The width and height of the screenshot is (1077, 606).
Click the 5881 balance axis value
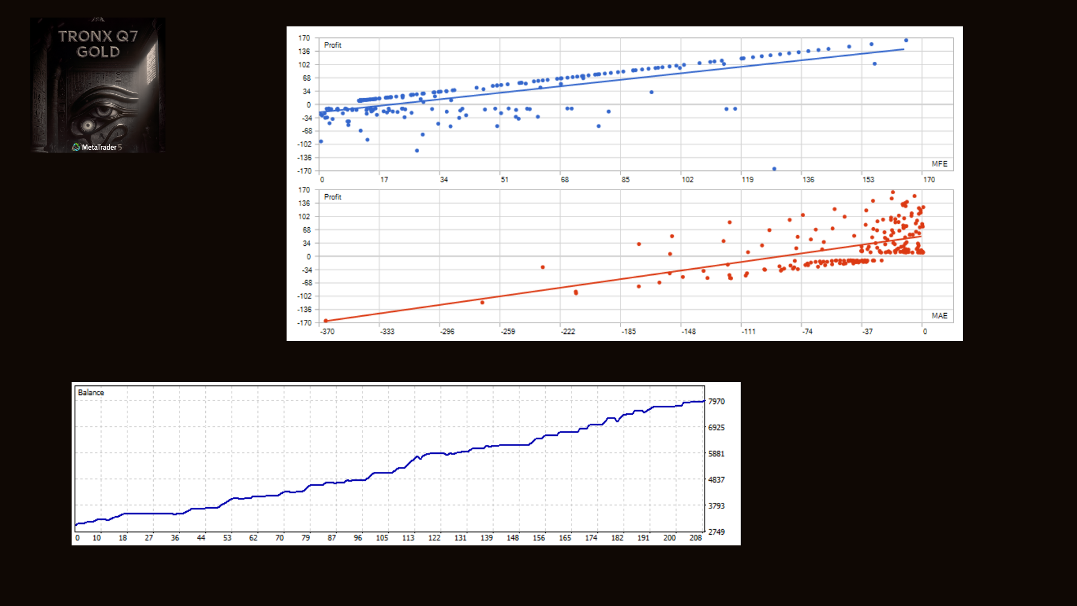716,453
